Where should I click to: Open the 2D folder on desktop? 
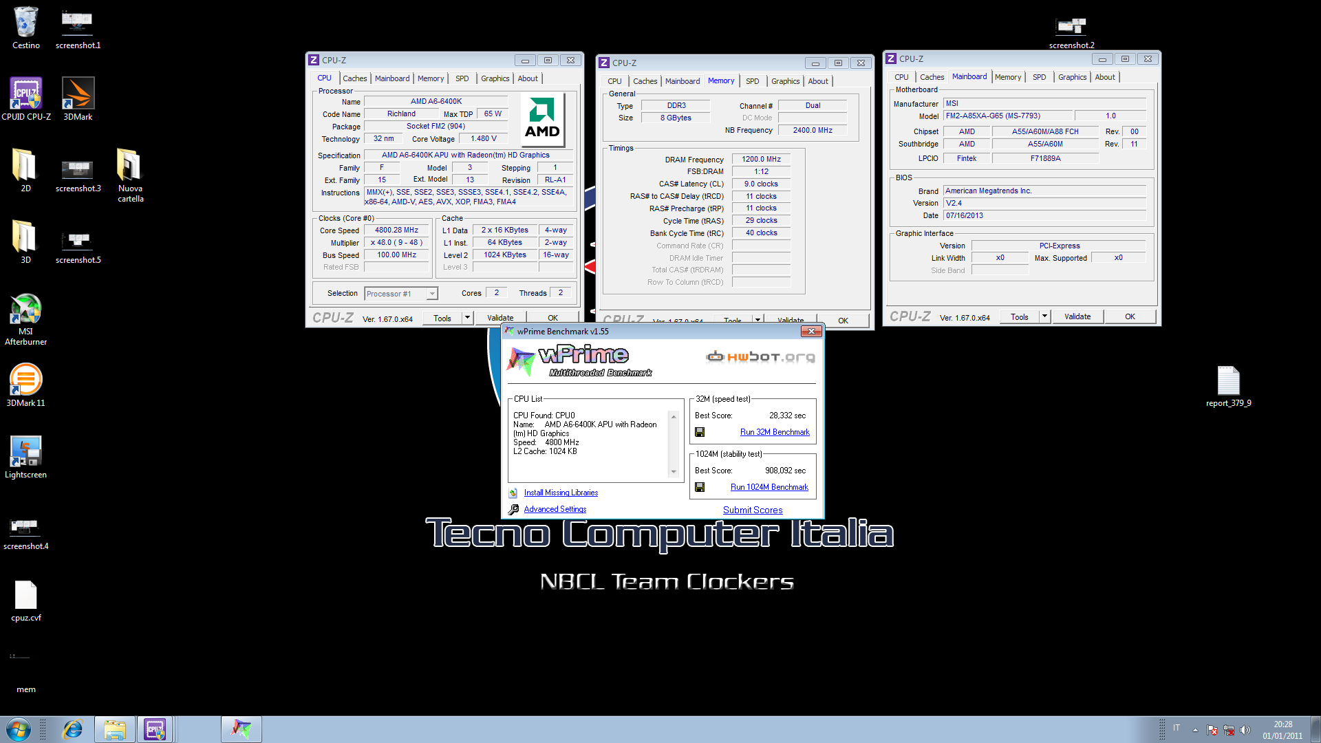[x=25, y=171]
